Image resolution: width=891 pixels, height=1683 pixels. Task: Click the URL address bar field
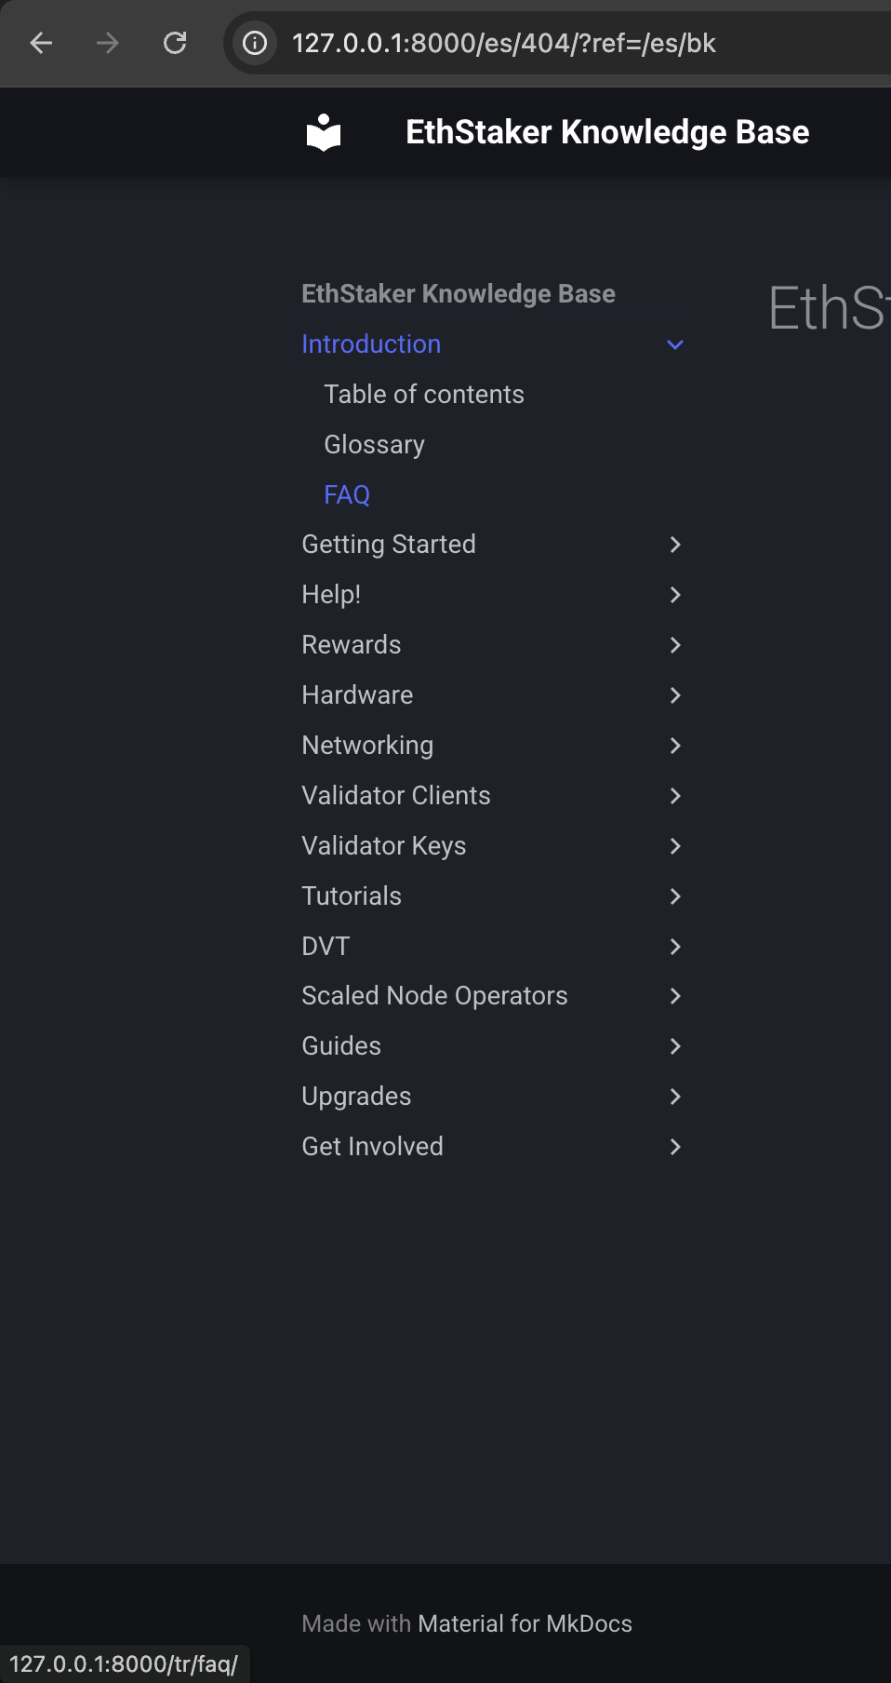point(558,43)
